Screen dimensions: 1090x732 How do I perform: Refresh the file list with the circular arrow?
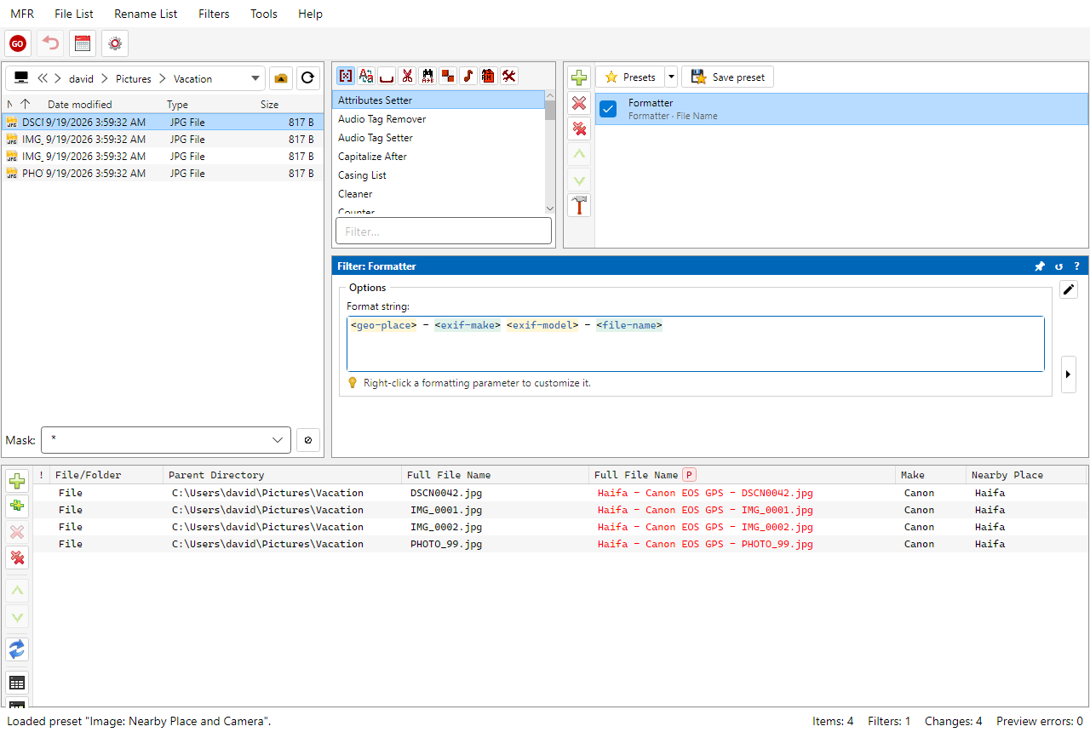point(308,78)
